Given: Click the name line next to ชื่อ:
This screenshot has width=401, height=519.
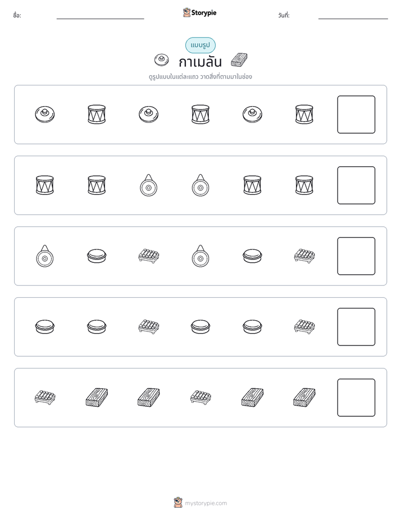Looking at the screenshot, I should coord(100,16).
